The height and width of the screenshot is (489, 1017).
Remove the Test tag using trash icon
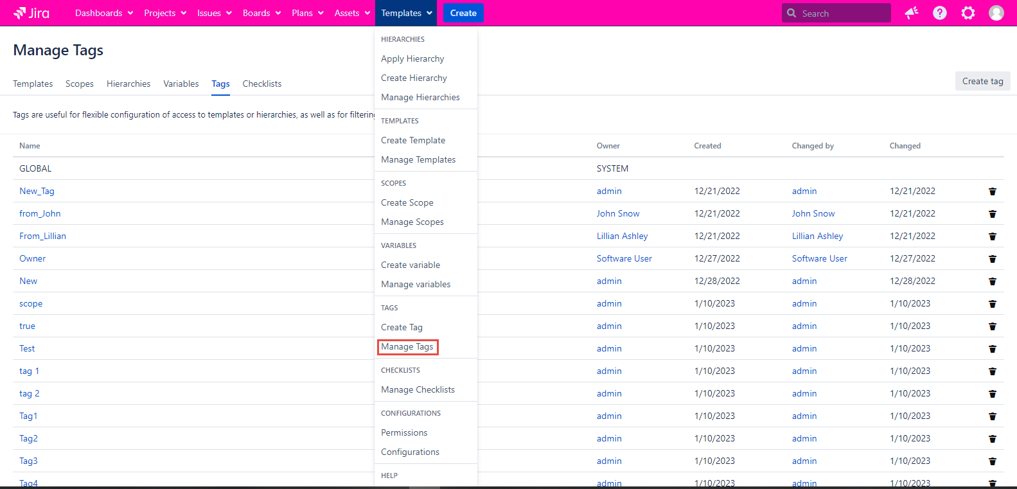click(992, 349)
